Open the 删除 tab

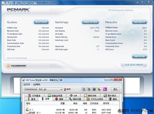click(113, 99)
